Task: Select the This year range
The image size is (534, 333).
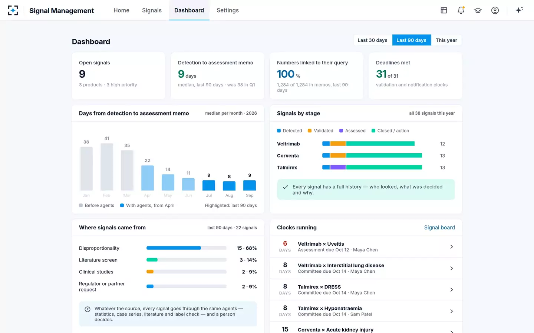Action: (x=446, y=40)
